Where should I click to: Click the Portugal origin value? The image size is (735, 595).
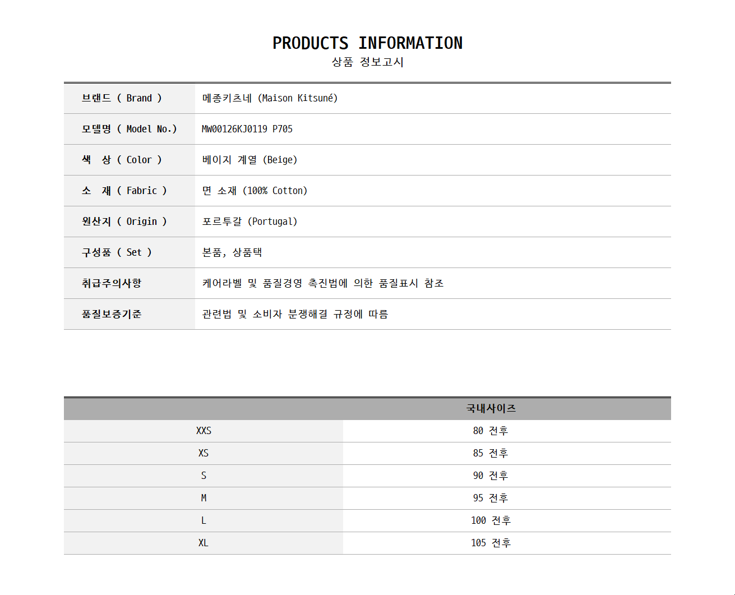click(249, 222)
